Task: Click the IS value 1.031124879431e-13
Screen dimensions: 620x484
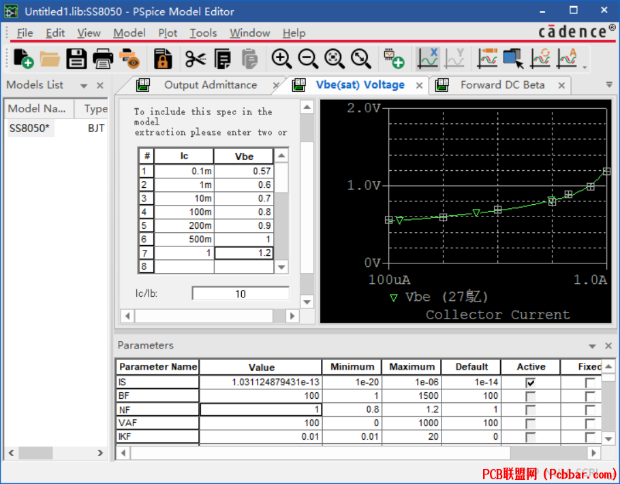Action: point(261,383)
